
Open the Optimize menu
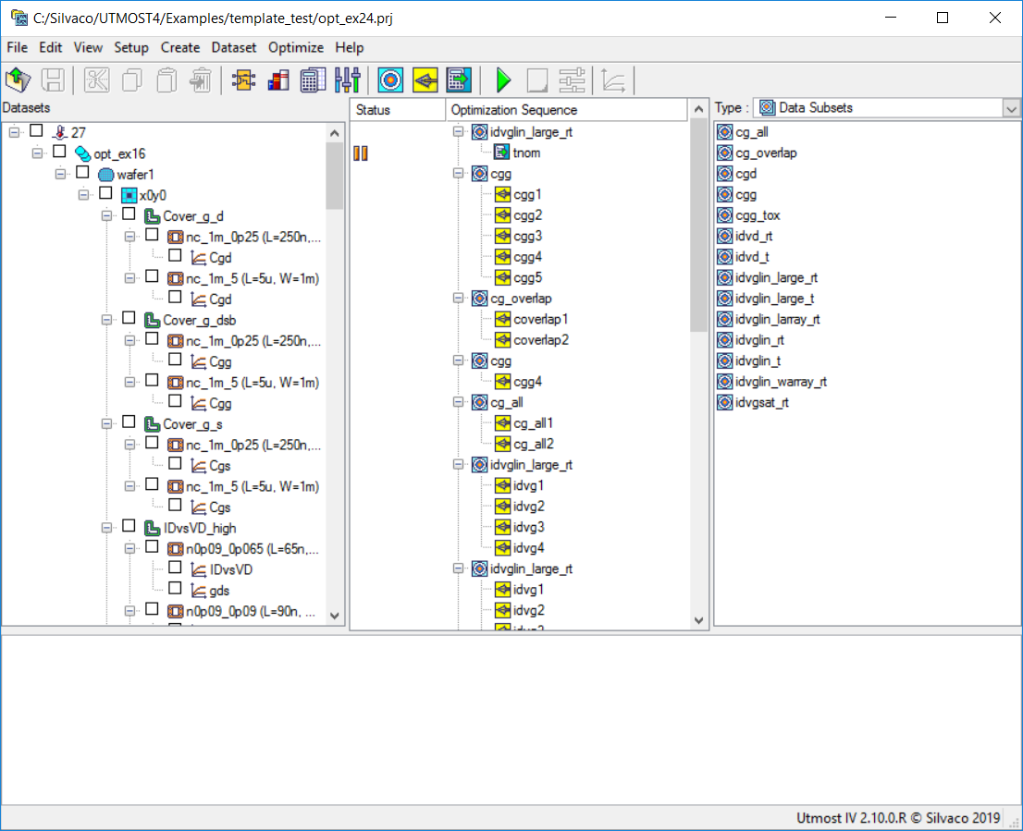click(296, 47)
